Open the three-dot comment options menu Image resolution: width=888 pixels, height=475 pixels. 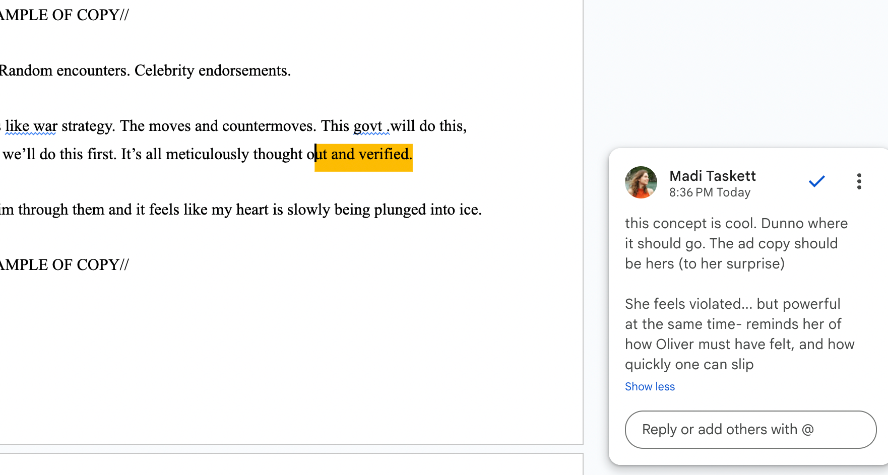click(859, 181)
